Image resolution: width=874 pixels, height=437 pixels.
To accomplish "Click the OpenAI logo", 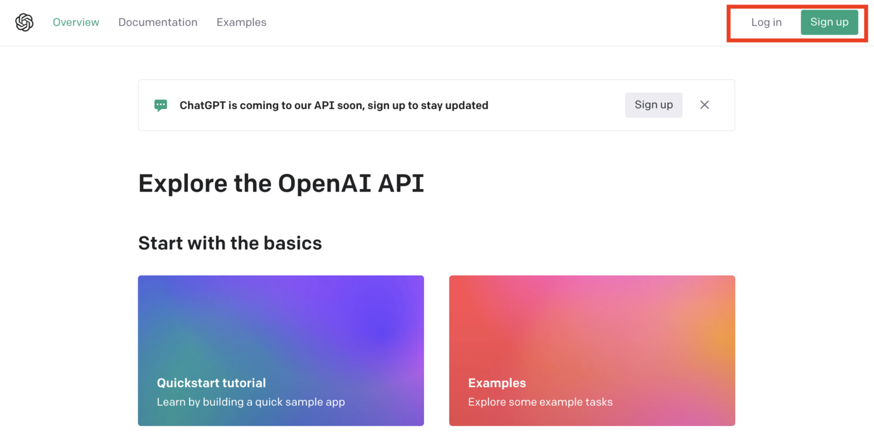I will pyautogui.click(x=23, y=22).
